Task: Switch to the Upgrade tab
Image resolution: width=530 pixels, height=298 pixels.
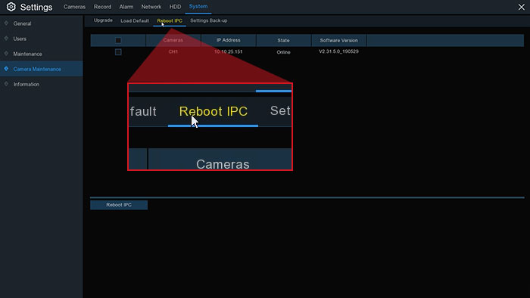Action: pos(103,20)
